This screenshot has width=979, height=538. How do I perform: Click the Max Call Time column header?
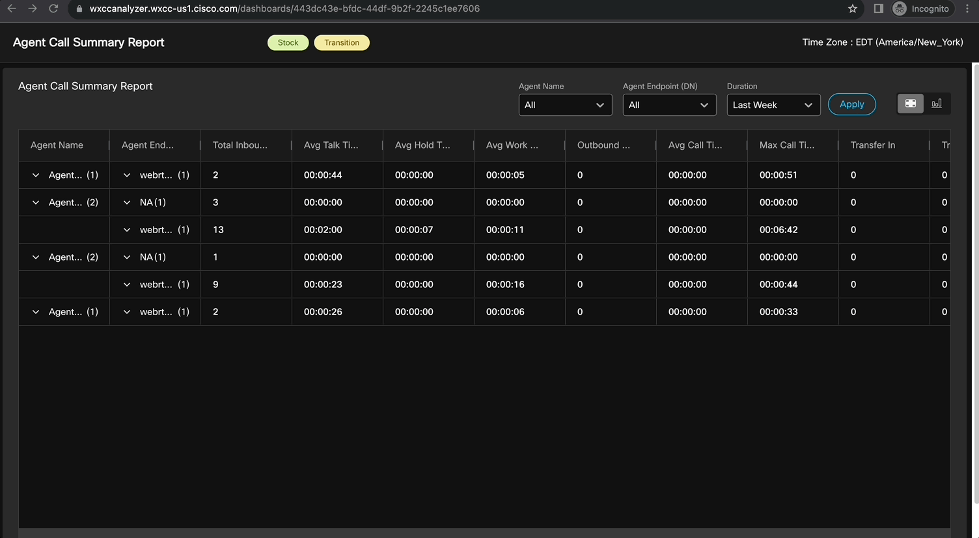(x=786, y=145)
